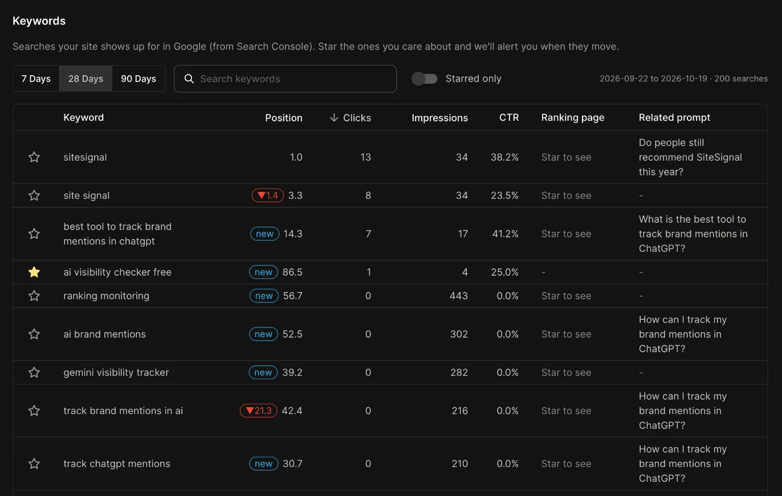The image size is (782, 496).
Task: Click the 41.2% CTR value
Action: (504, 233)
